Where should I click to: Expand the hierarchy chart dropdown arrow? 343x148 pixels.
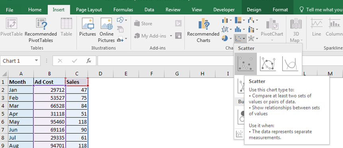point(244,20)
